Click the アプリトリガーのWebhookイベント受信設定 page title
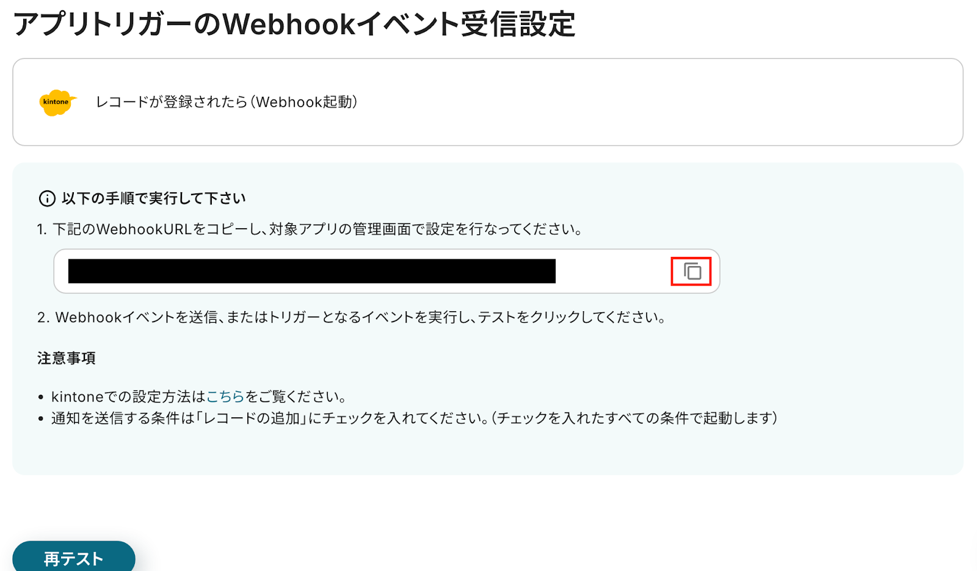 click(x=294, y=25)
